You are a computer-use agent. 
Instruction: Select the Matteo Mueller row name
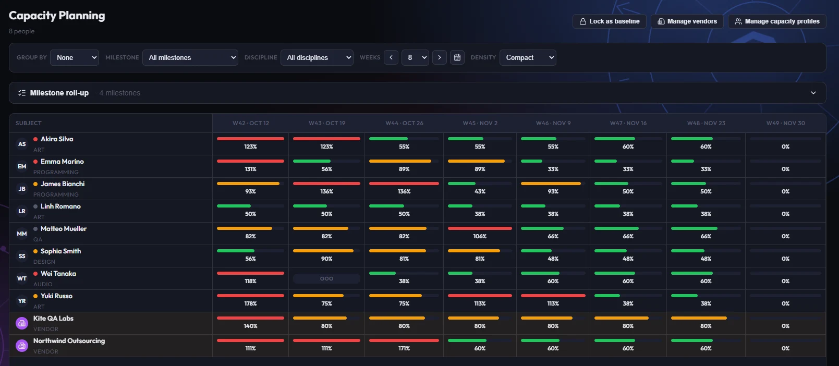pos(64,229)
